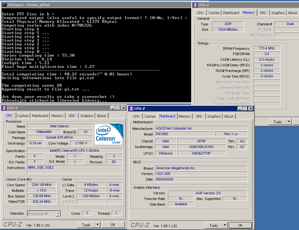Open the Graphics tab in the Mainboard window

[x=214, y=116]
